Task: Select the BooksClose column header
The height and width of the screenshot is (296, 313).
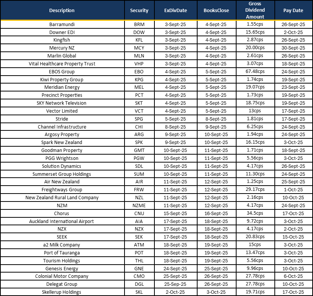Action: [x=216, y=10]
